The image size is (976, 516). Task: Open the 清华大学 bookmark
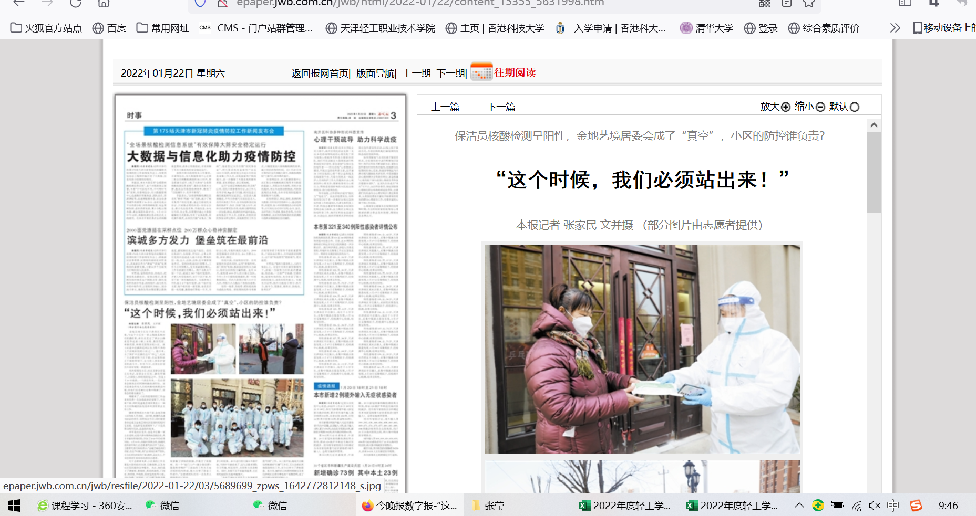click(706, 28)
